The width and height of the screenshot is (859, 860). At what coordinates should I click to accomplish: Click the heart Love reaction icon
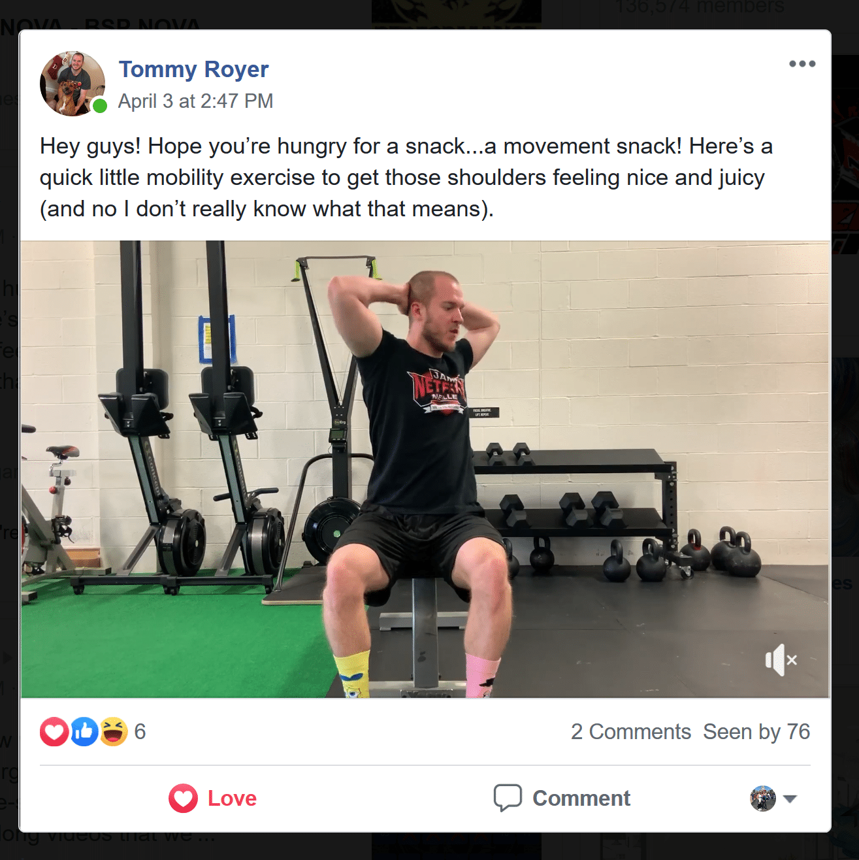click(54, 731)
